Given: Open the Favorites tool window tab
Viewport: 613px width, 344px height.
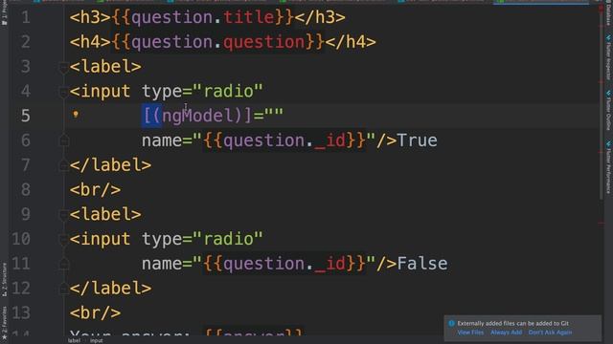Looking at the screenshot, I should 4,322.
